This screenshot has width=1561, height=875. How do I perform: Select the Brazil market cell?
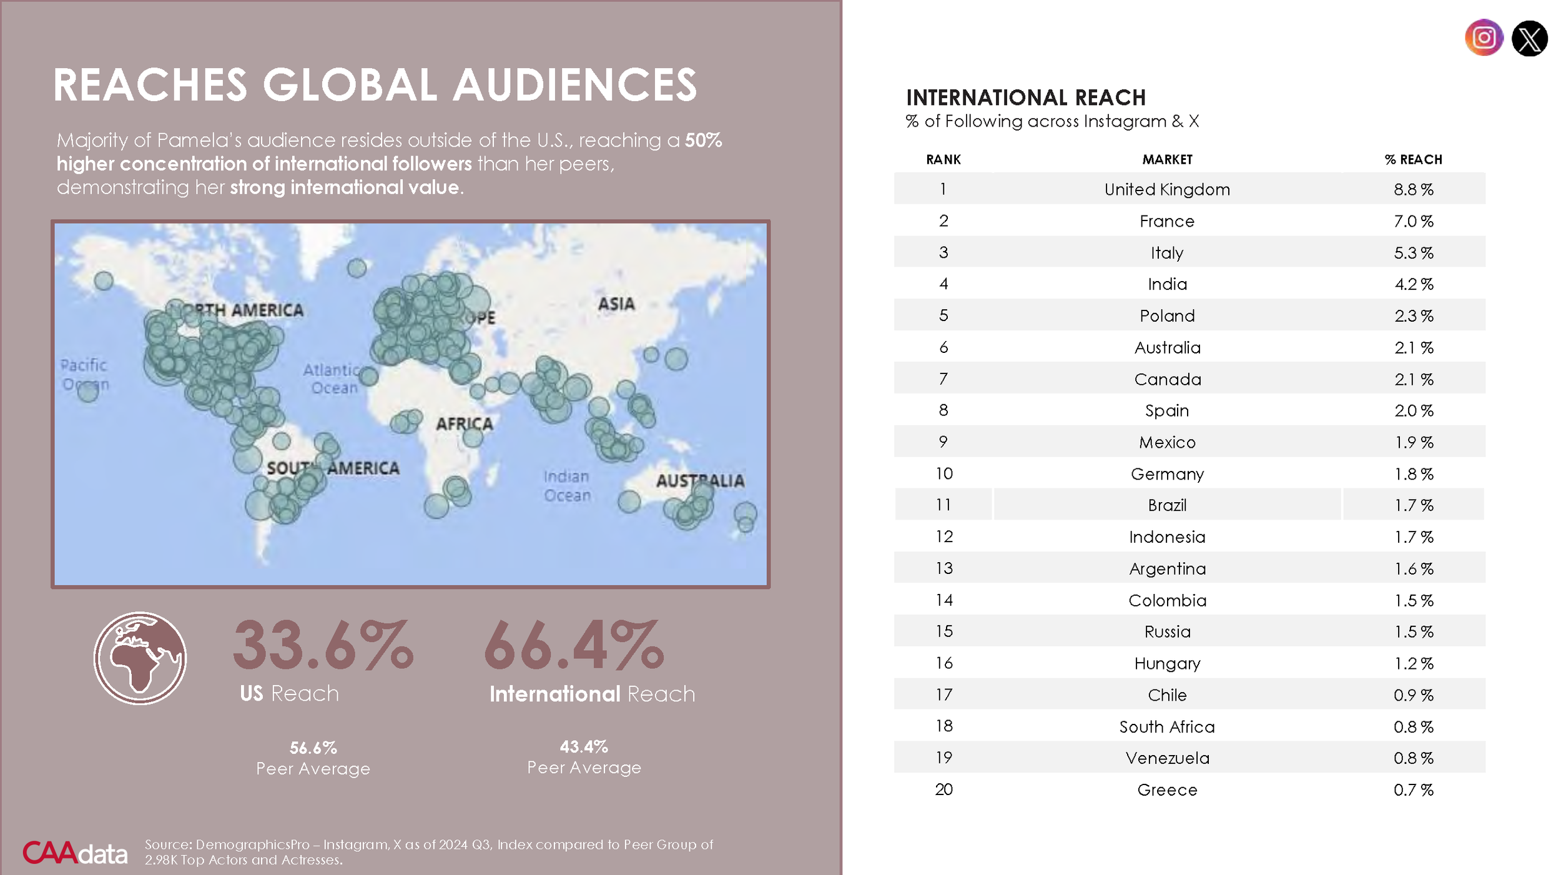coord(1166,505)
